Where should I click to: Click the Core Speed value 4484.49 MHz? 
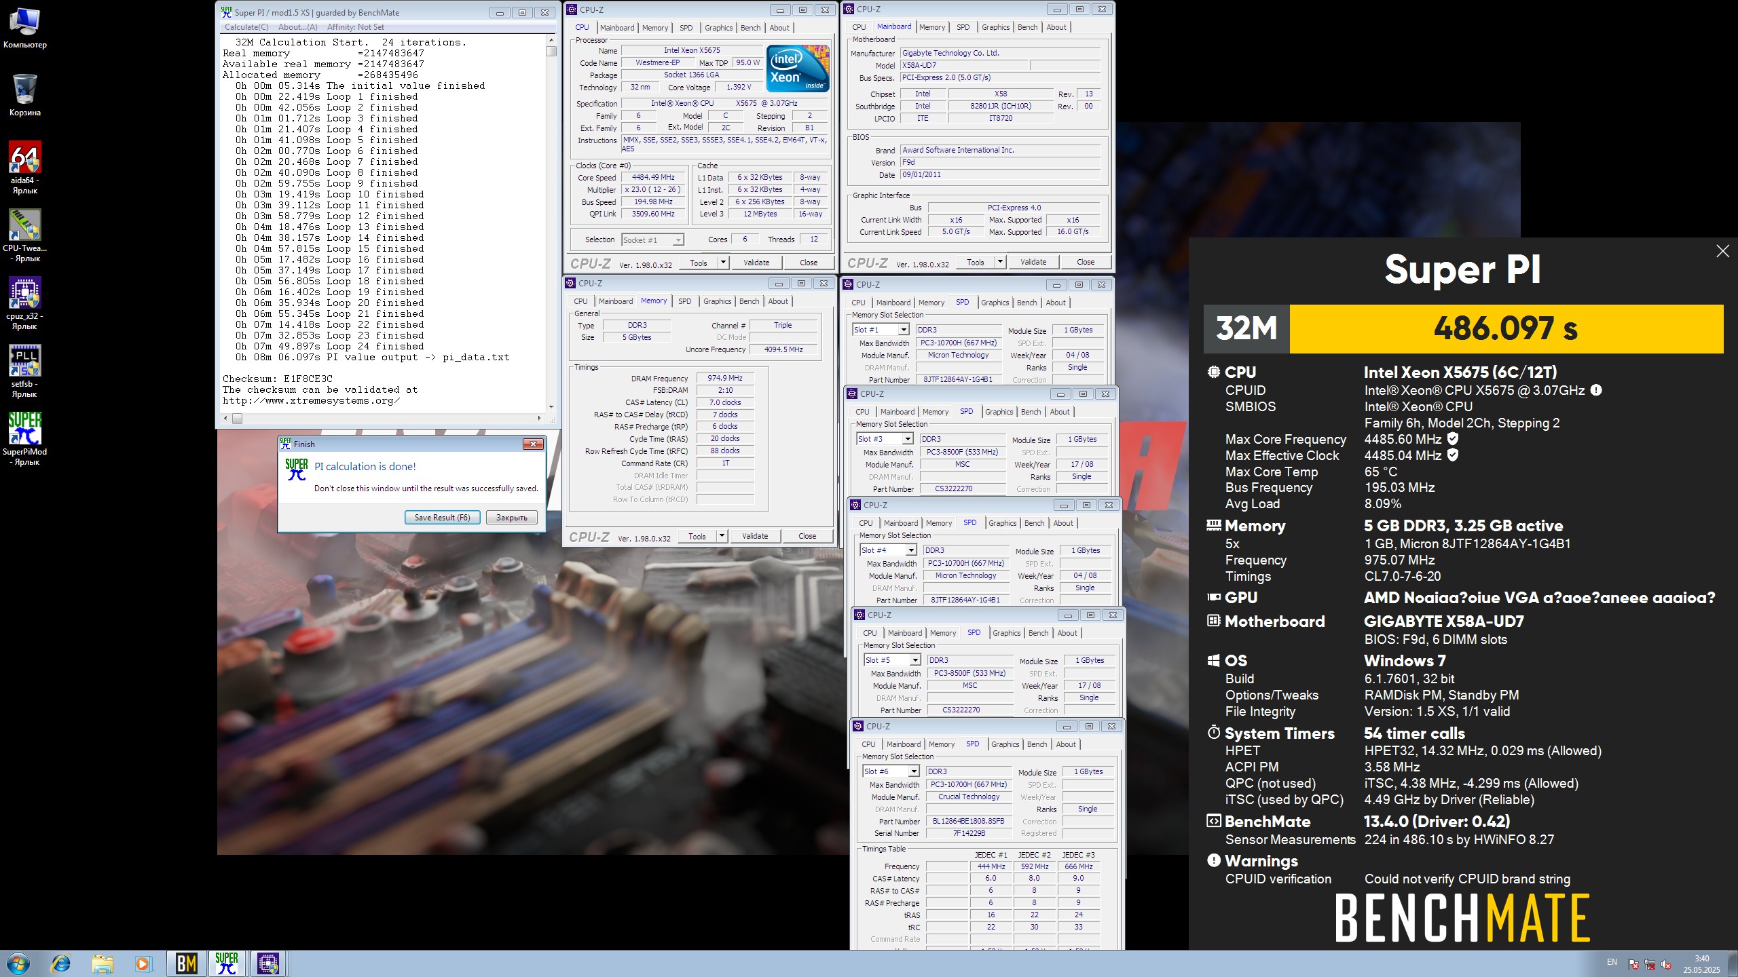coord(652,177)
